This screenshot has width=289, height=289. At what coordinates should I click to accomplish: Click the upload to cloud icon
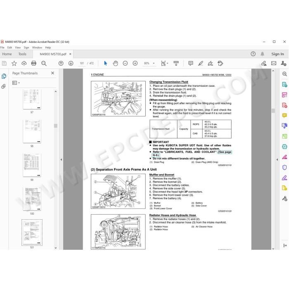click(24, 64)
